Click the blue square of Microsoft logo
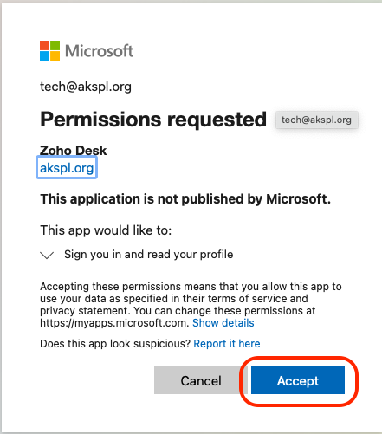 point(45,55)
